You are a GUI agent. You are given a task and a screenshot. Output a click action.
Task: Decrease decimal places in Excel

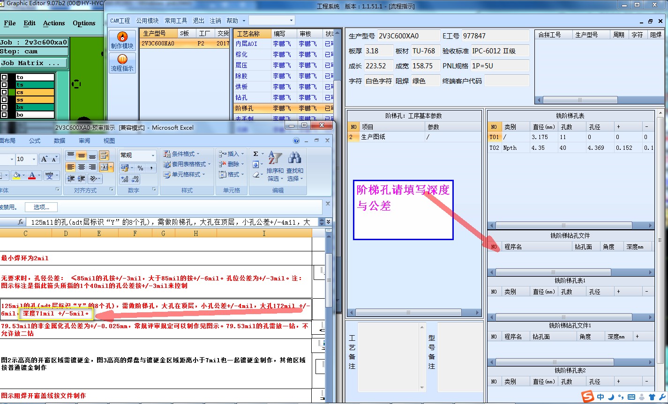(135, 179)
